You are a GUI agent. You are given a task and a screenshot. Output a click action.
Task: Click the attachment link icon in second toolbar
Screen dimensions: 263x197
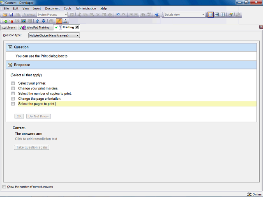click(17, 21)
